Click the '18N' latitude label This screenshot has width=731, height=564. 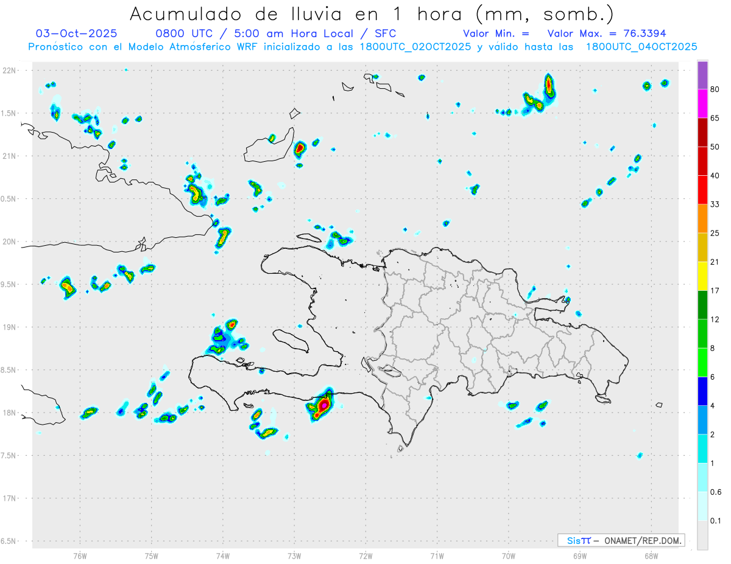click(x=10, y=413)
